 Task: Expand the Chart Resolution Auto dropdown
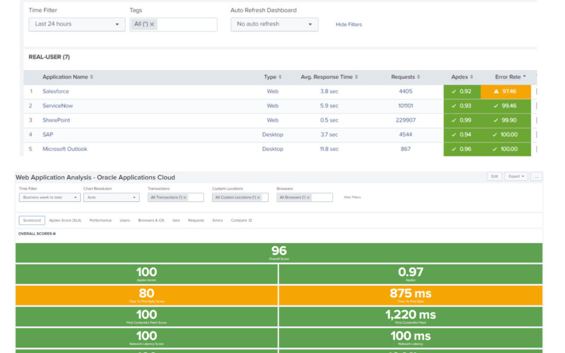[112, 197]
